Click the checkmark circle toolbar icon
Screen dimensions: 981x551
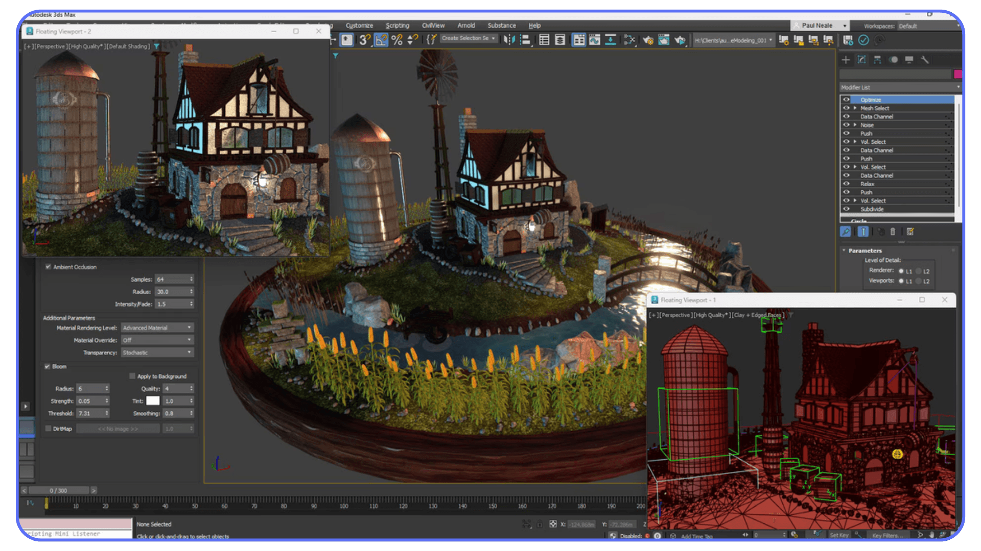[863, 40]
